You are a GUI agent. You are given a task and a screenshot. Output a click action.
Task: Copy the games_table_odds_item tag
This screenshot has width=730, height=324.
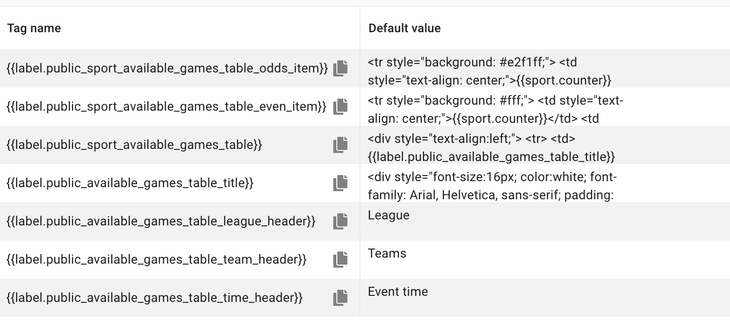pos(340,68)
